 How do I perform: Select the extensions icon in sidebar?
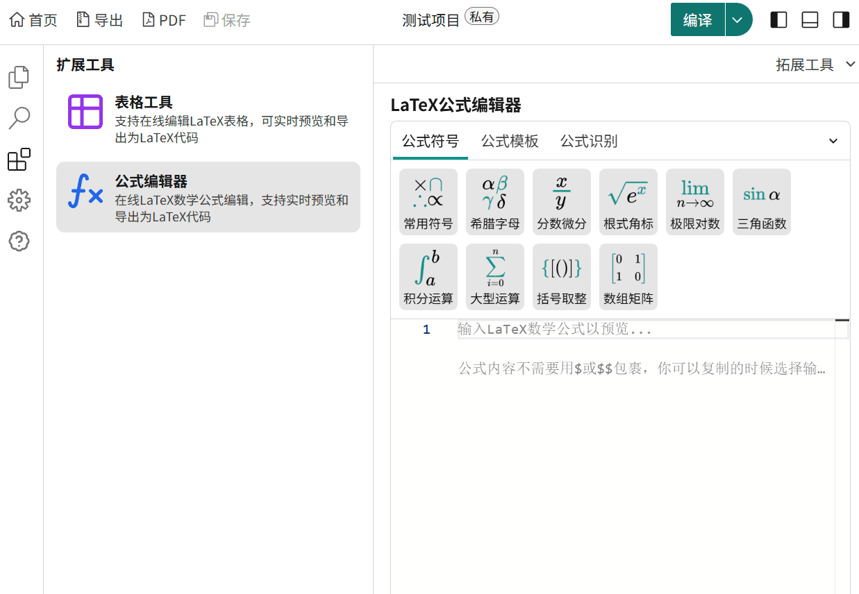19,160
